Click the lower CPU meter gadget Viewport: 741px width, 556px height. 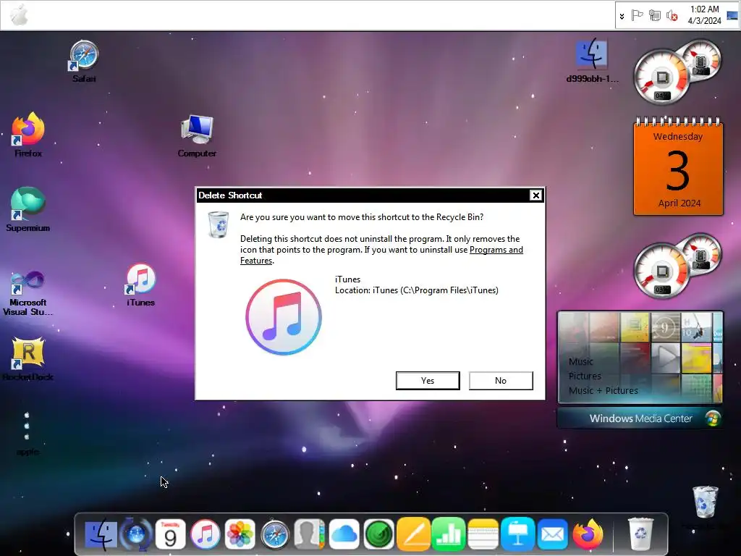[677, 266]
